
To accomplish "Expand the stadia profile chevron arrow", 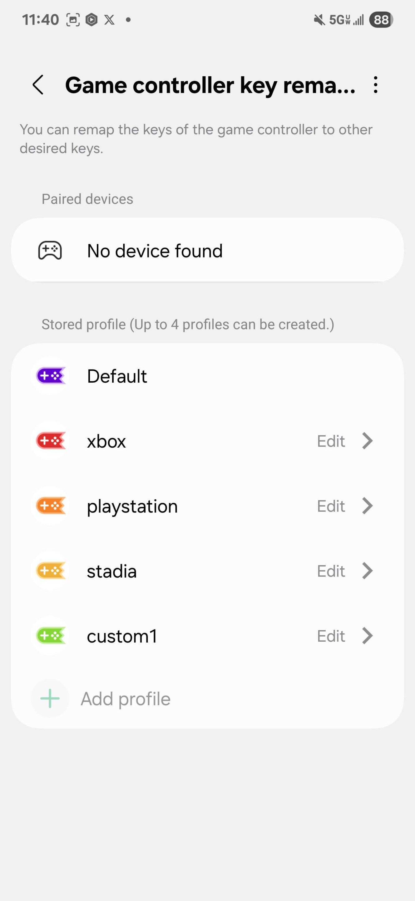I will (367, 571).
